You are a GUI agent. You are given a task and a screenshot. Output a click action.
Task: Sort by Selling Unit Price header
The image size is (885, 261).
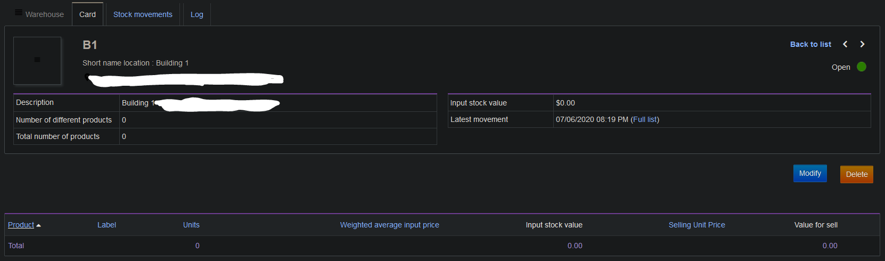click(x=697, y=225)
